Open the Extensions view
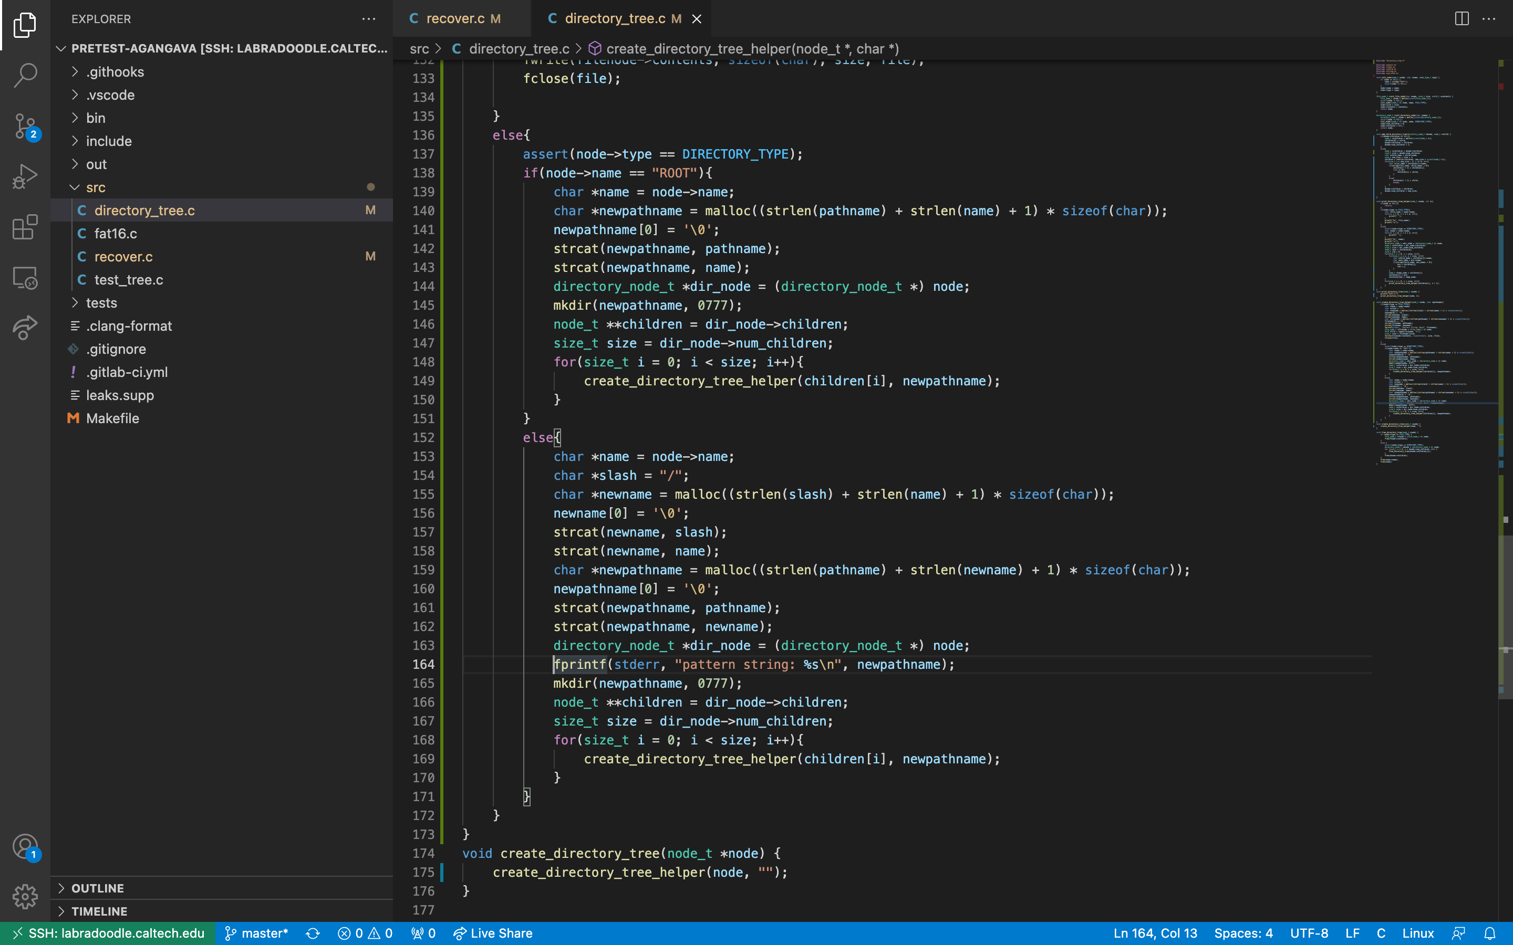 click(x=25, y=227)
